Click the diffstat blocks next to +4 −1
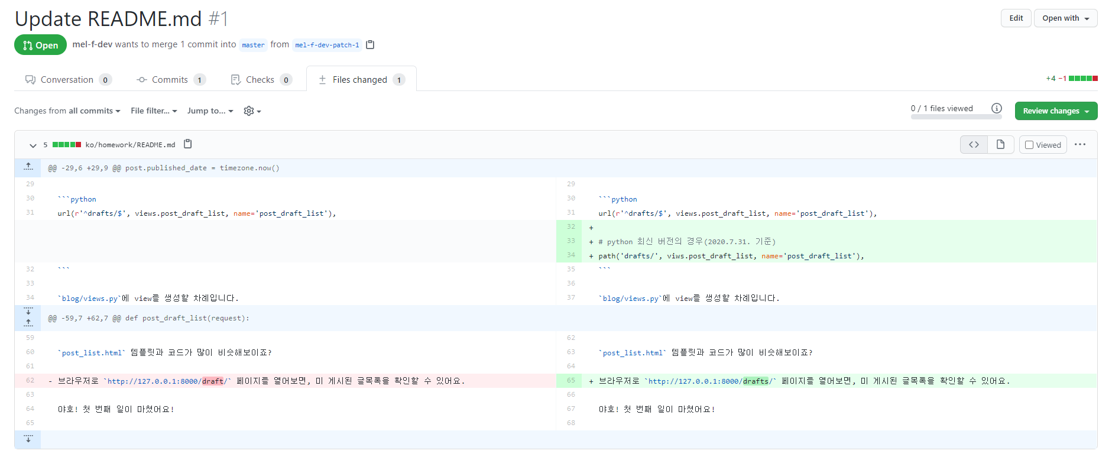This screenshot has height=457, width=1112. (x=1083, y=78)
